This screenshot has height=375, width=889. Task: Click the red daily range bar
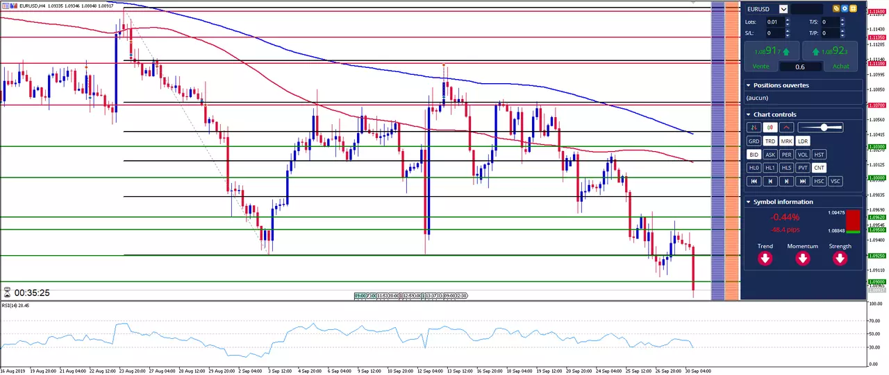[x=853, y=220]
